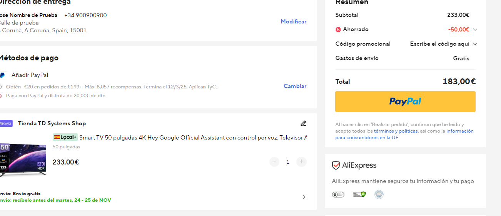
Task: Click the round blue seal badge
Action: pyautogui.click(x=379, y=194)
